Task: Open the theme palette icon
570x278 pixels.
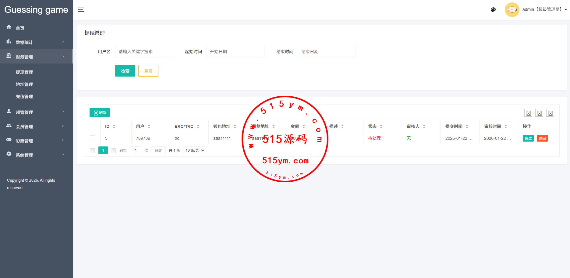Action: 493,10
